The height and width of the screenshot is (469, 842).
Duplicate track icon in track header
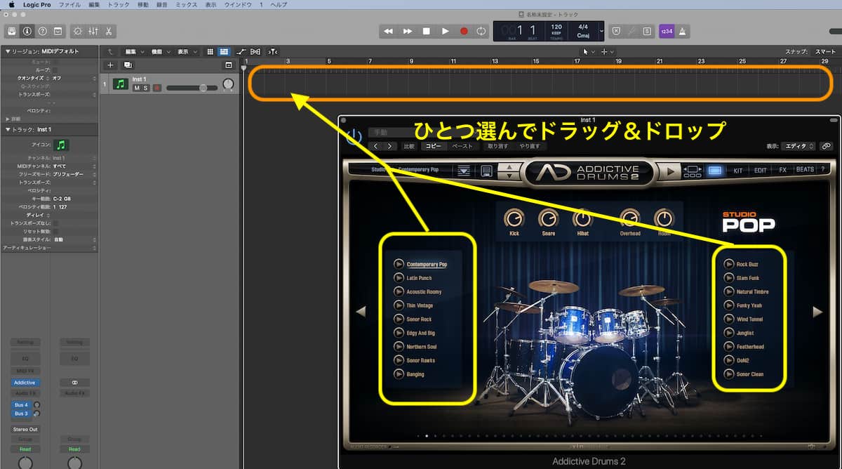click(128, 65)
